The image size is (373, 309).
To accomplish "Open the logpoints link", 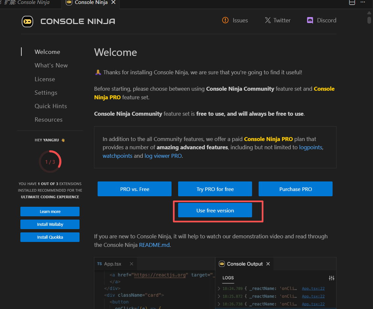I will point(311,147).
